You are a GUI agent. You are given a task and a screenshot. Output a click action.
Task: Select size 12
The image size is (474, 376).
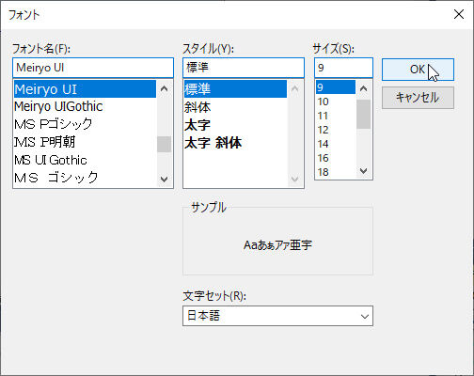336,130
